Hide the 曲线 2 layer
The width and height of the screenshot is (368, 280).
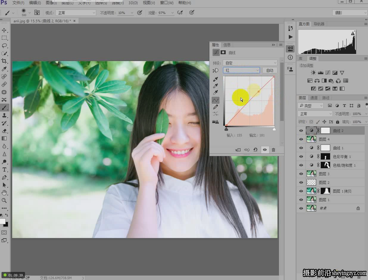tap(301, 130)
